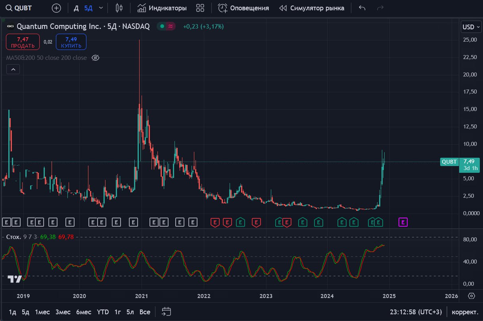Screen dimensions: 483x321
Task: Click the plus icon to compare symbols
Action: coord(57,8)
